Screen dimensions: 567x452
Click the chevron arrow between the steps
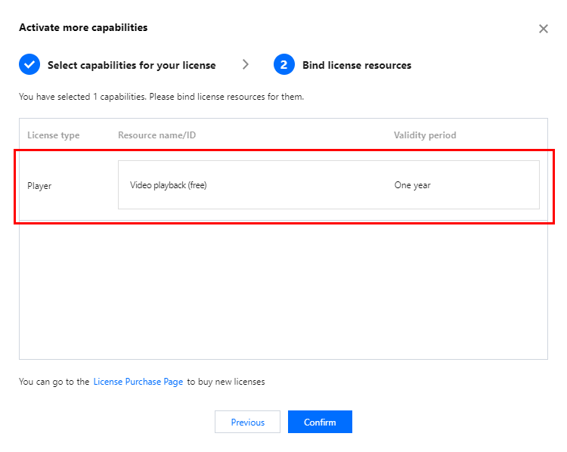point(246,64)
